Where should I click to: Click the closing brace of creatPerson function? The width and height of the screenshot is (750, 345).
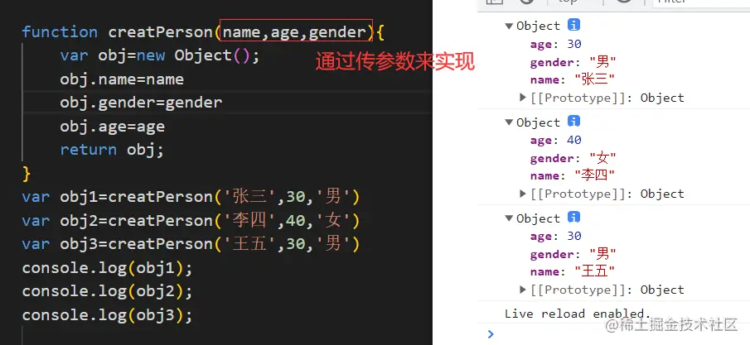27,174
